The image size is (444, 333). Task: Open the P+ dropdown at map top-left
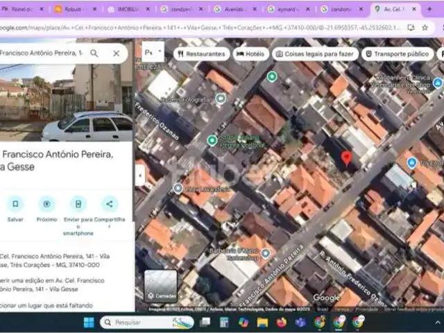point(153,53)
